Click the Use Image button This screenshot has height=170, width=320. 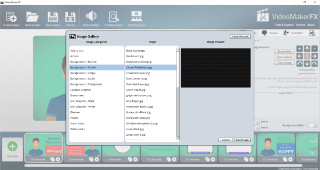point(242,140)
